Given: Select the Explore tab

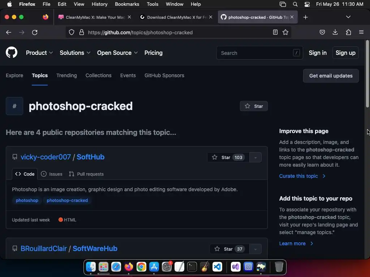Looking at the screenshot, I should pyautogui.click(x=14, y=75).
